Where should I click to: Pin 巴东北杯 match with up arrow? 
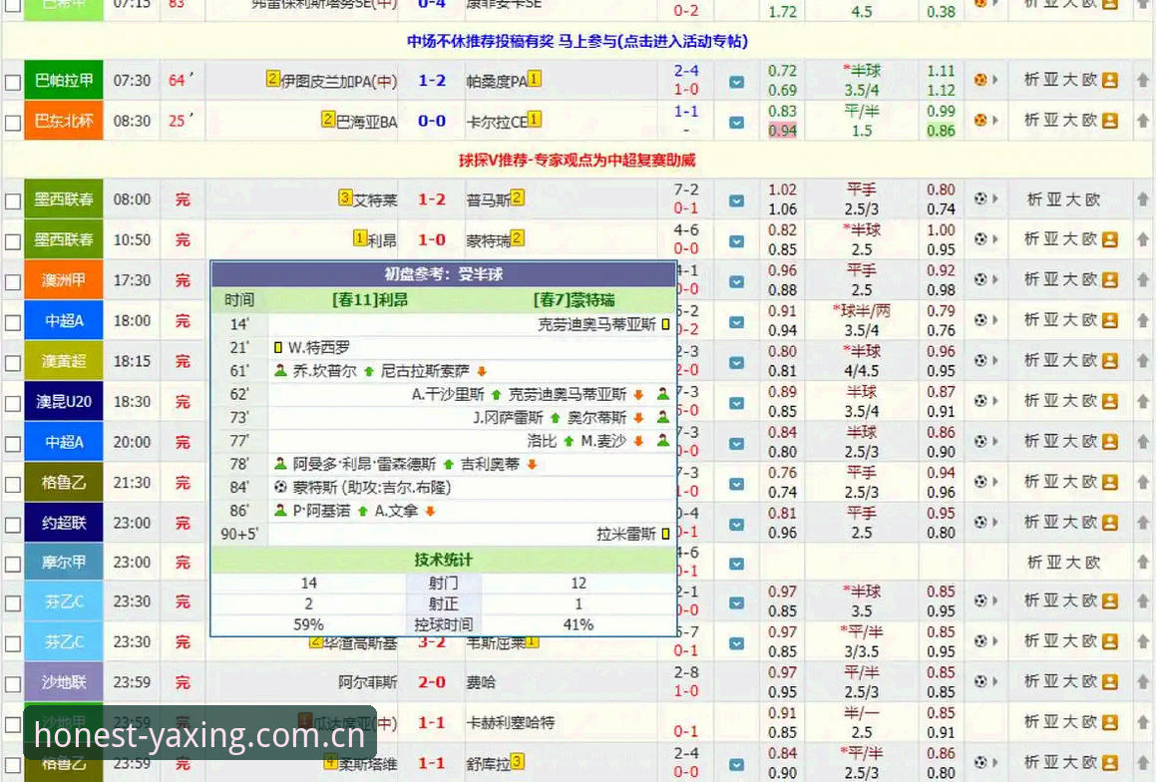click(x=1142, y=120)
